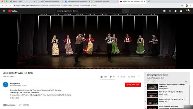Go back with browser back arrow
Viewport: 193px width, 109px height.
(x=3, y=5)
